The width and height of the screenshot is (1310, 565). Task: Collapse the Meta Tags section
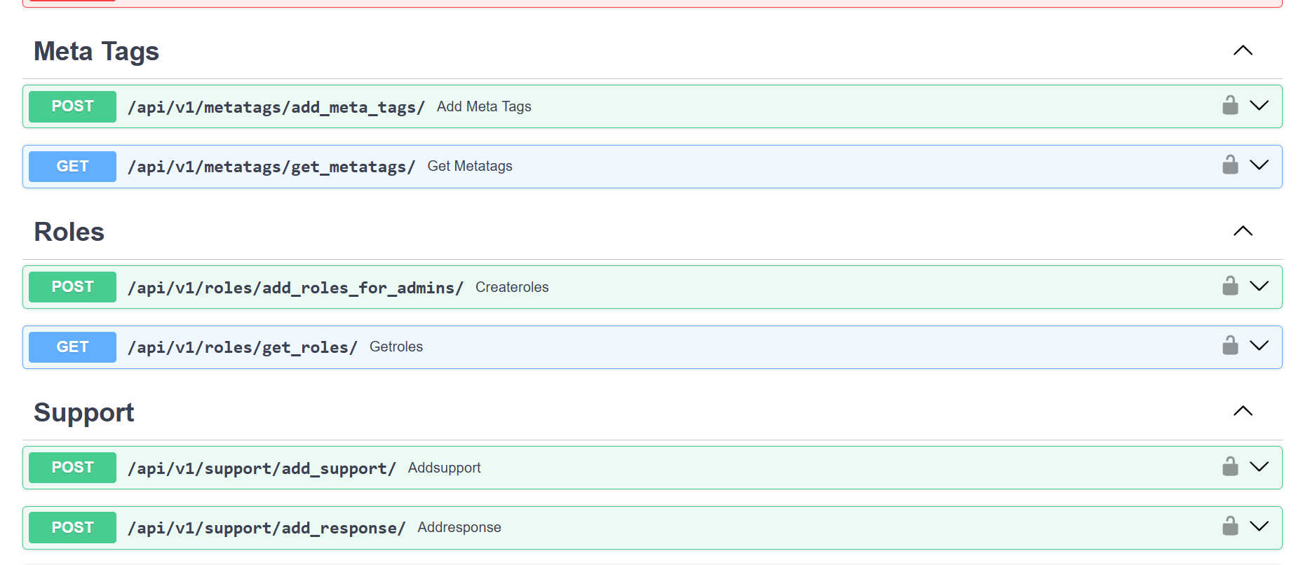(x=1242, y=50)
